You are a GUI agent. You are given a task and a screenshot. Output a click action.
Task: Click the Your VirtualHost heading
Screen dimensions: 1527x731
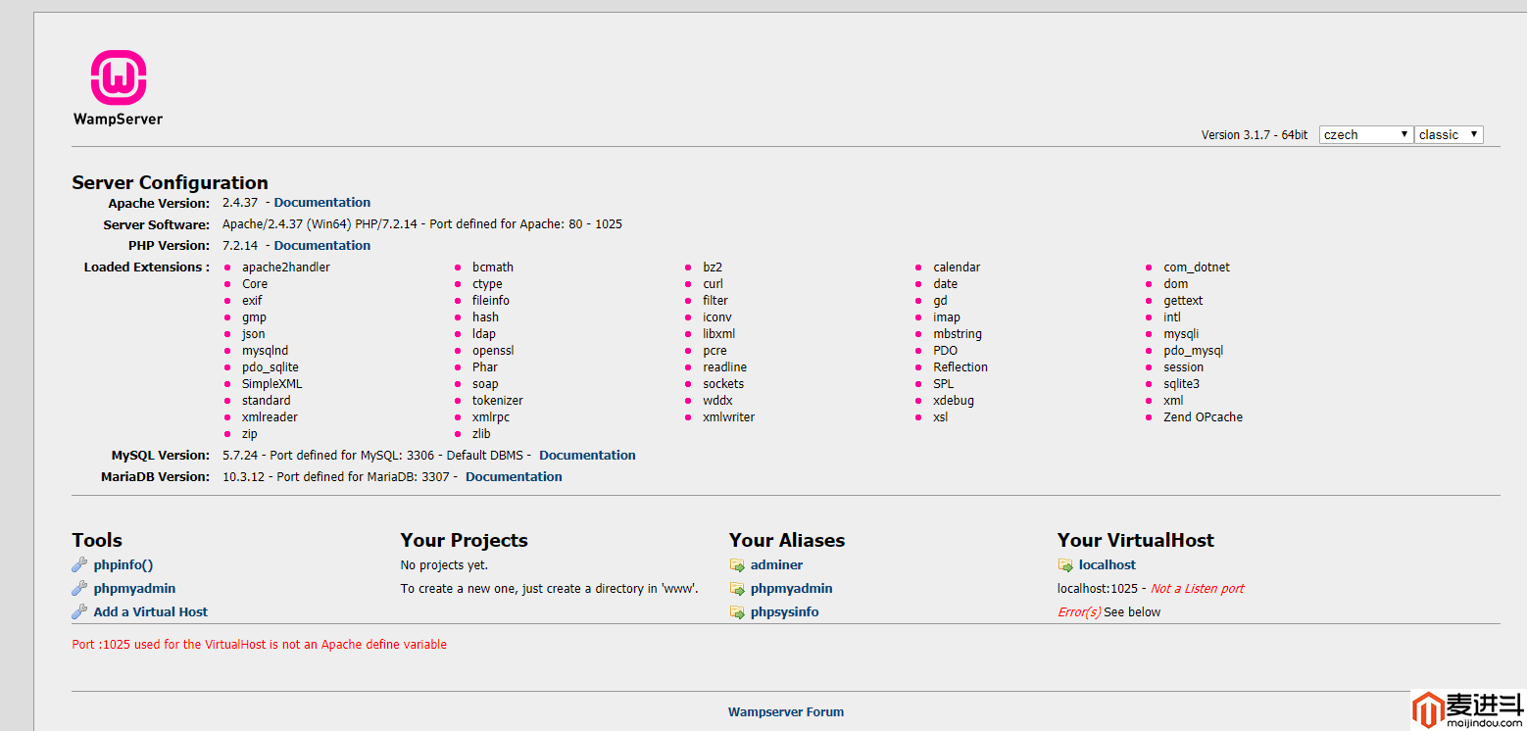click(x=1135, y=541)
